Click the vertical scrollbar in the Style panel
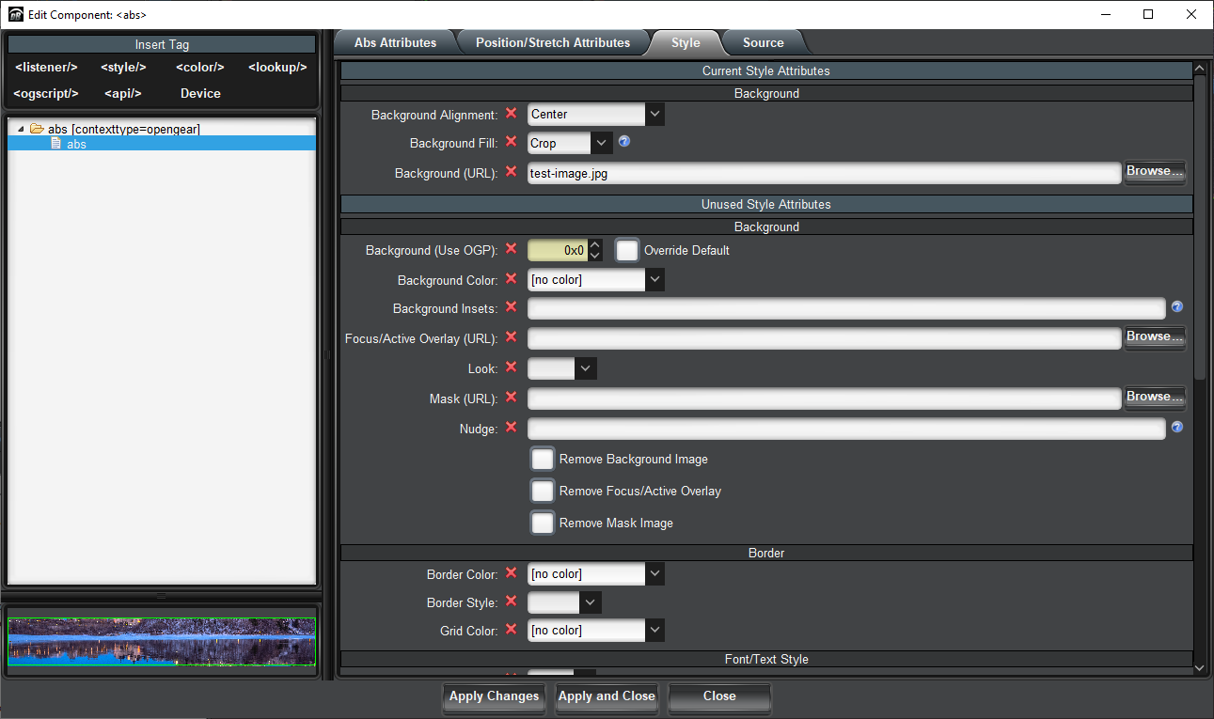This screenshot has width=1214, height=719. (x=1199, y=226)
